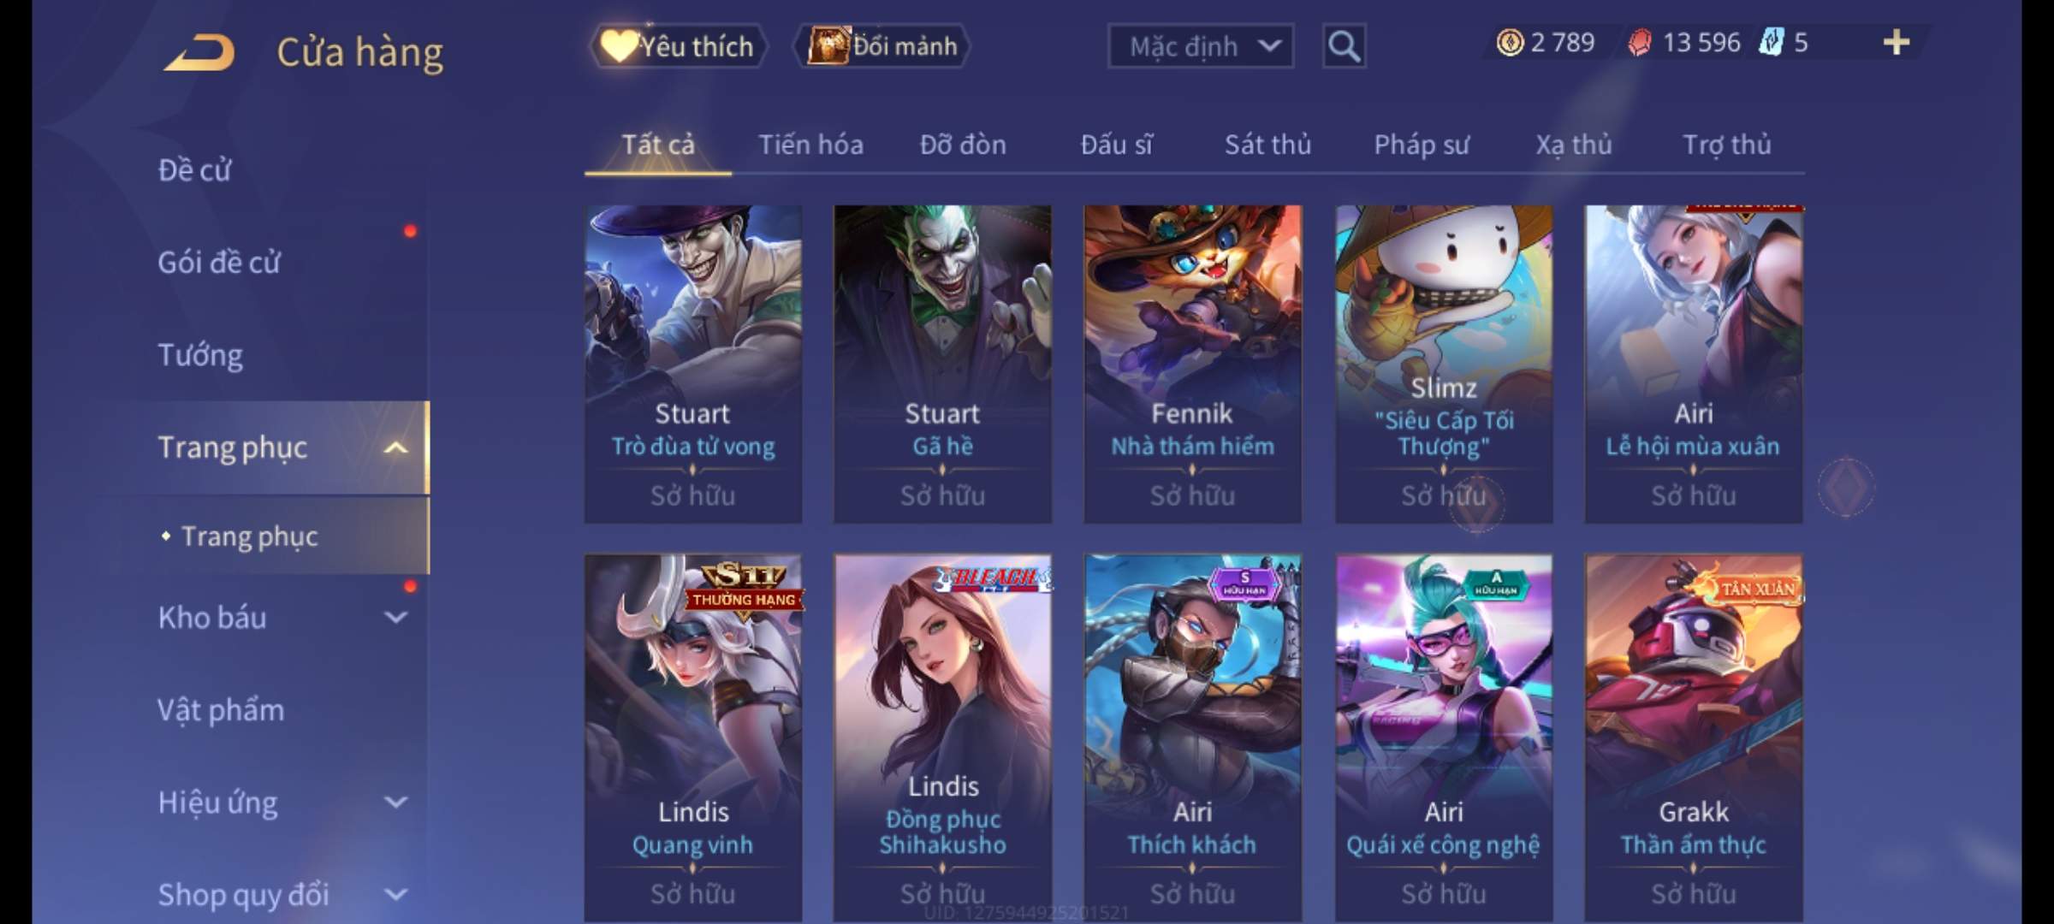Expand the Hiệu ứng sidebar section
The width and height of the screenshot is (2054, 924).
pyautogui.click(x=395, y=802)
